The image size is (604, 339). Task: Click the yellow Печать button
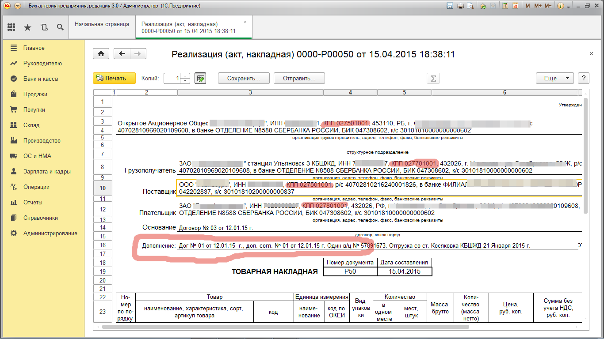[111, 78]
